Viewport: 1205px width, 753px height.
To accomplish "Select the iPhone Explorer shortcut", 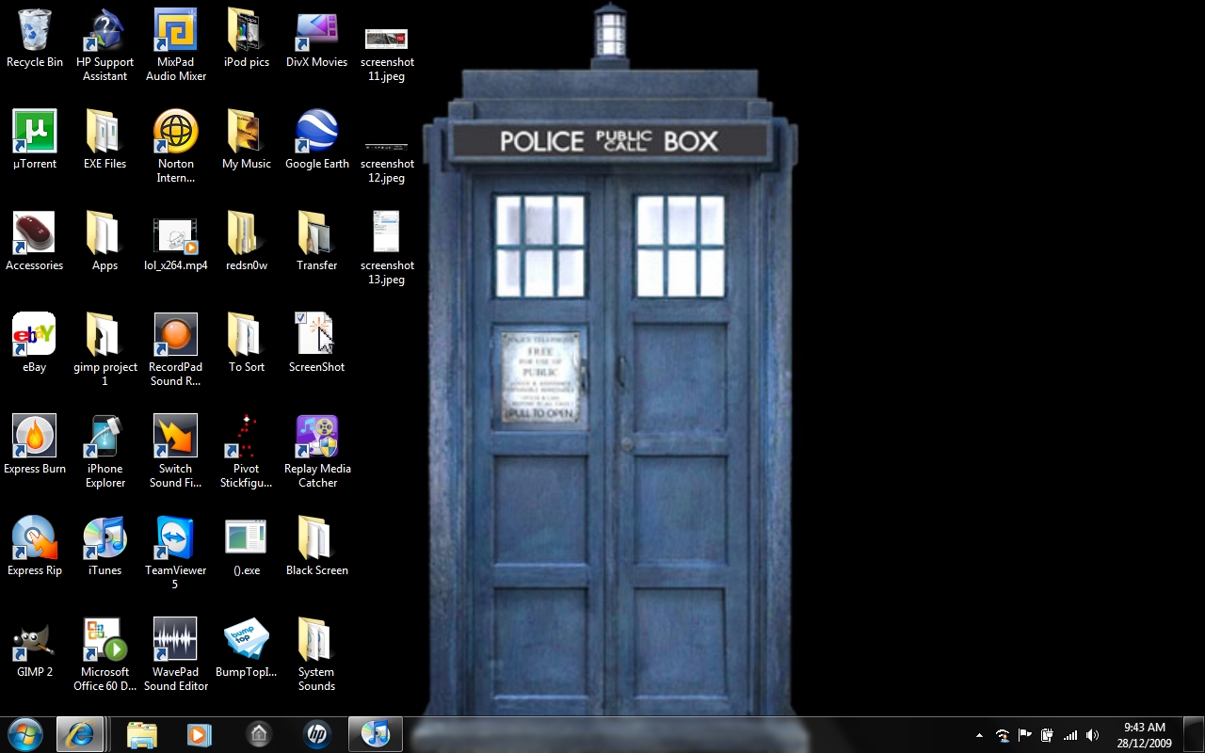I will [104, 437].
